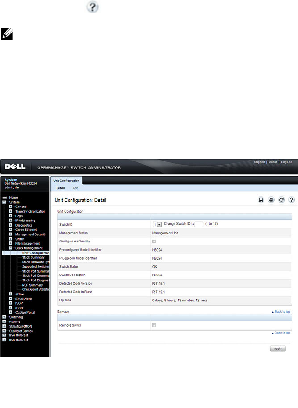Open Stack Summary in the tree
This screenshot has width=298, height=408.
[x=33, y=257]
